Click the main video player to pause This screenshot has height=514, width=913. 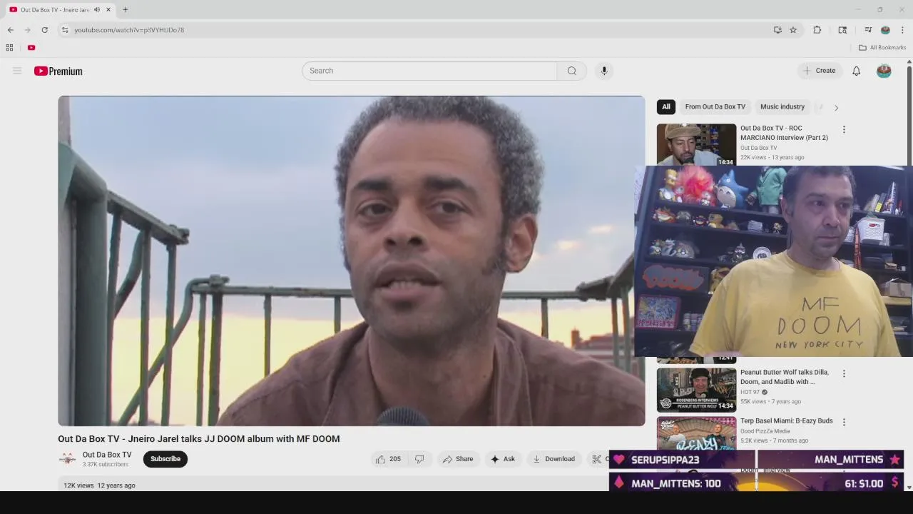351,261
